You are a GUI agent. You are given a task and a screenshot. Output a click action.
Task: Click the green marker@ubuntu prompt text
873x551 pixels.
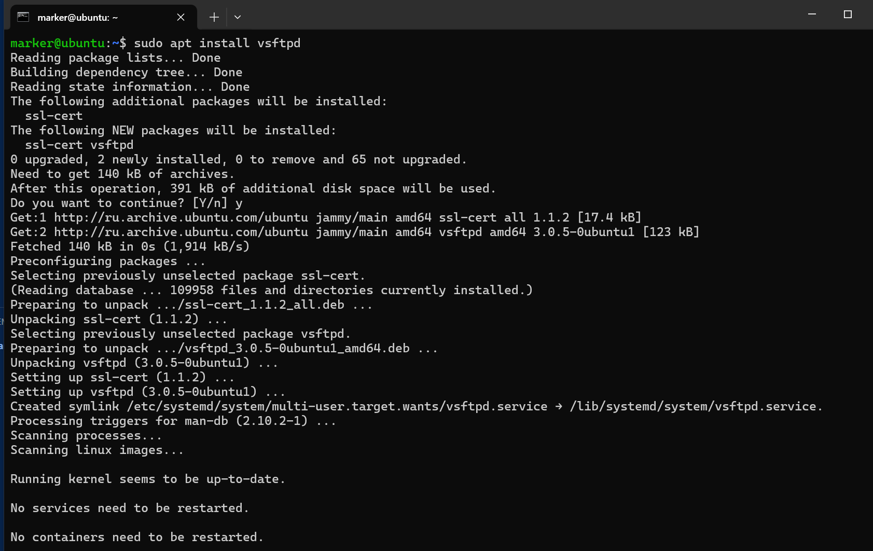(x=58, y=43)
